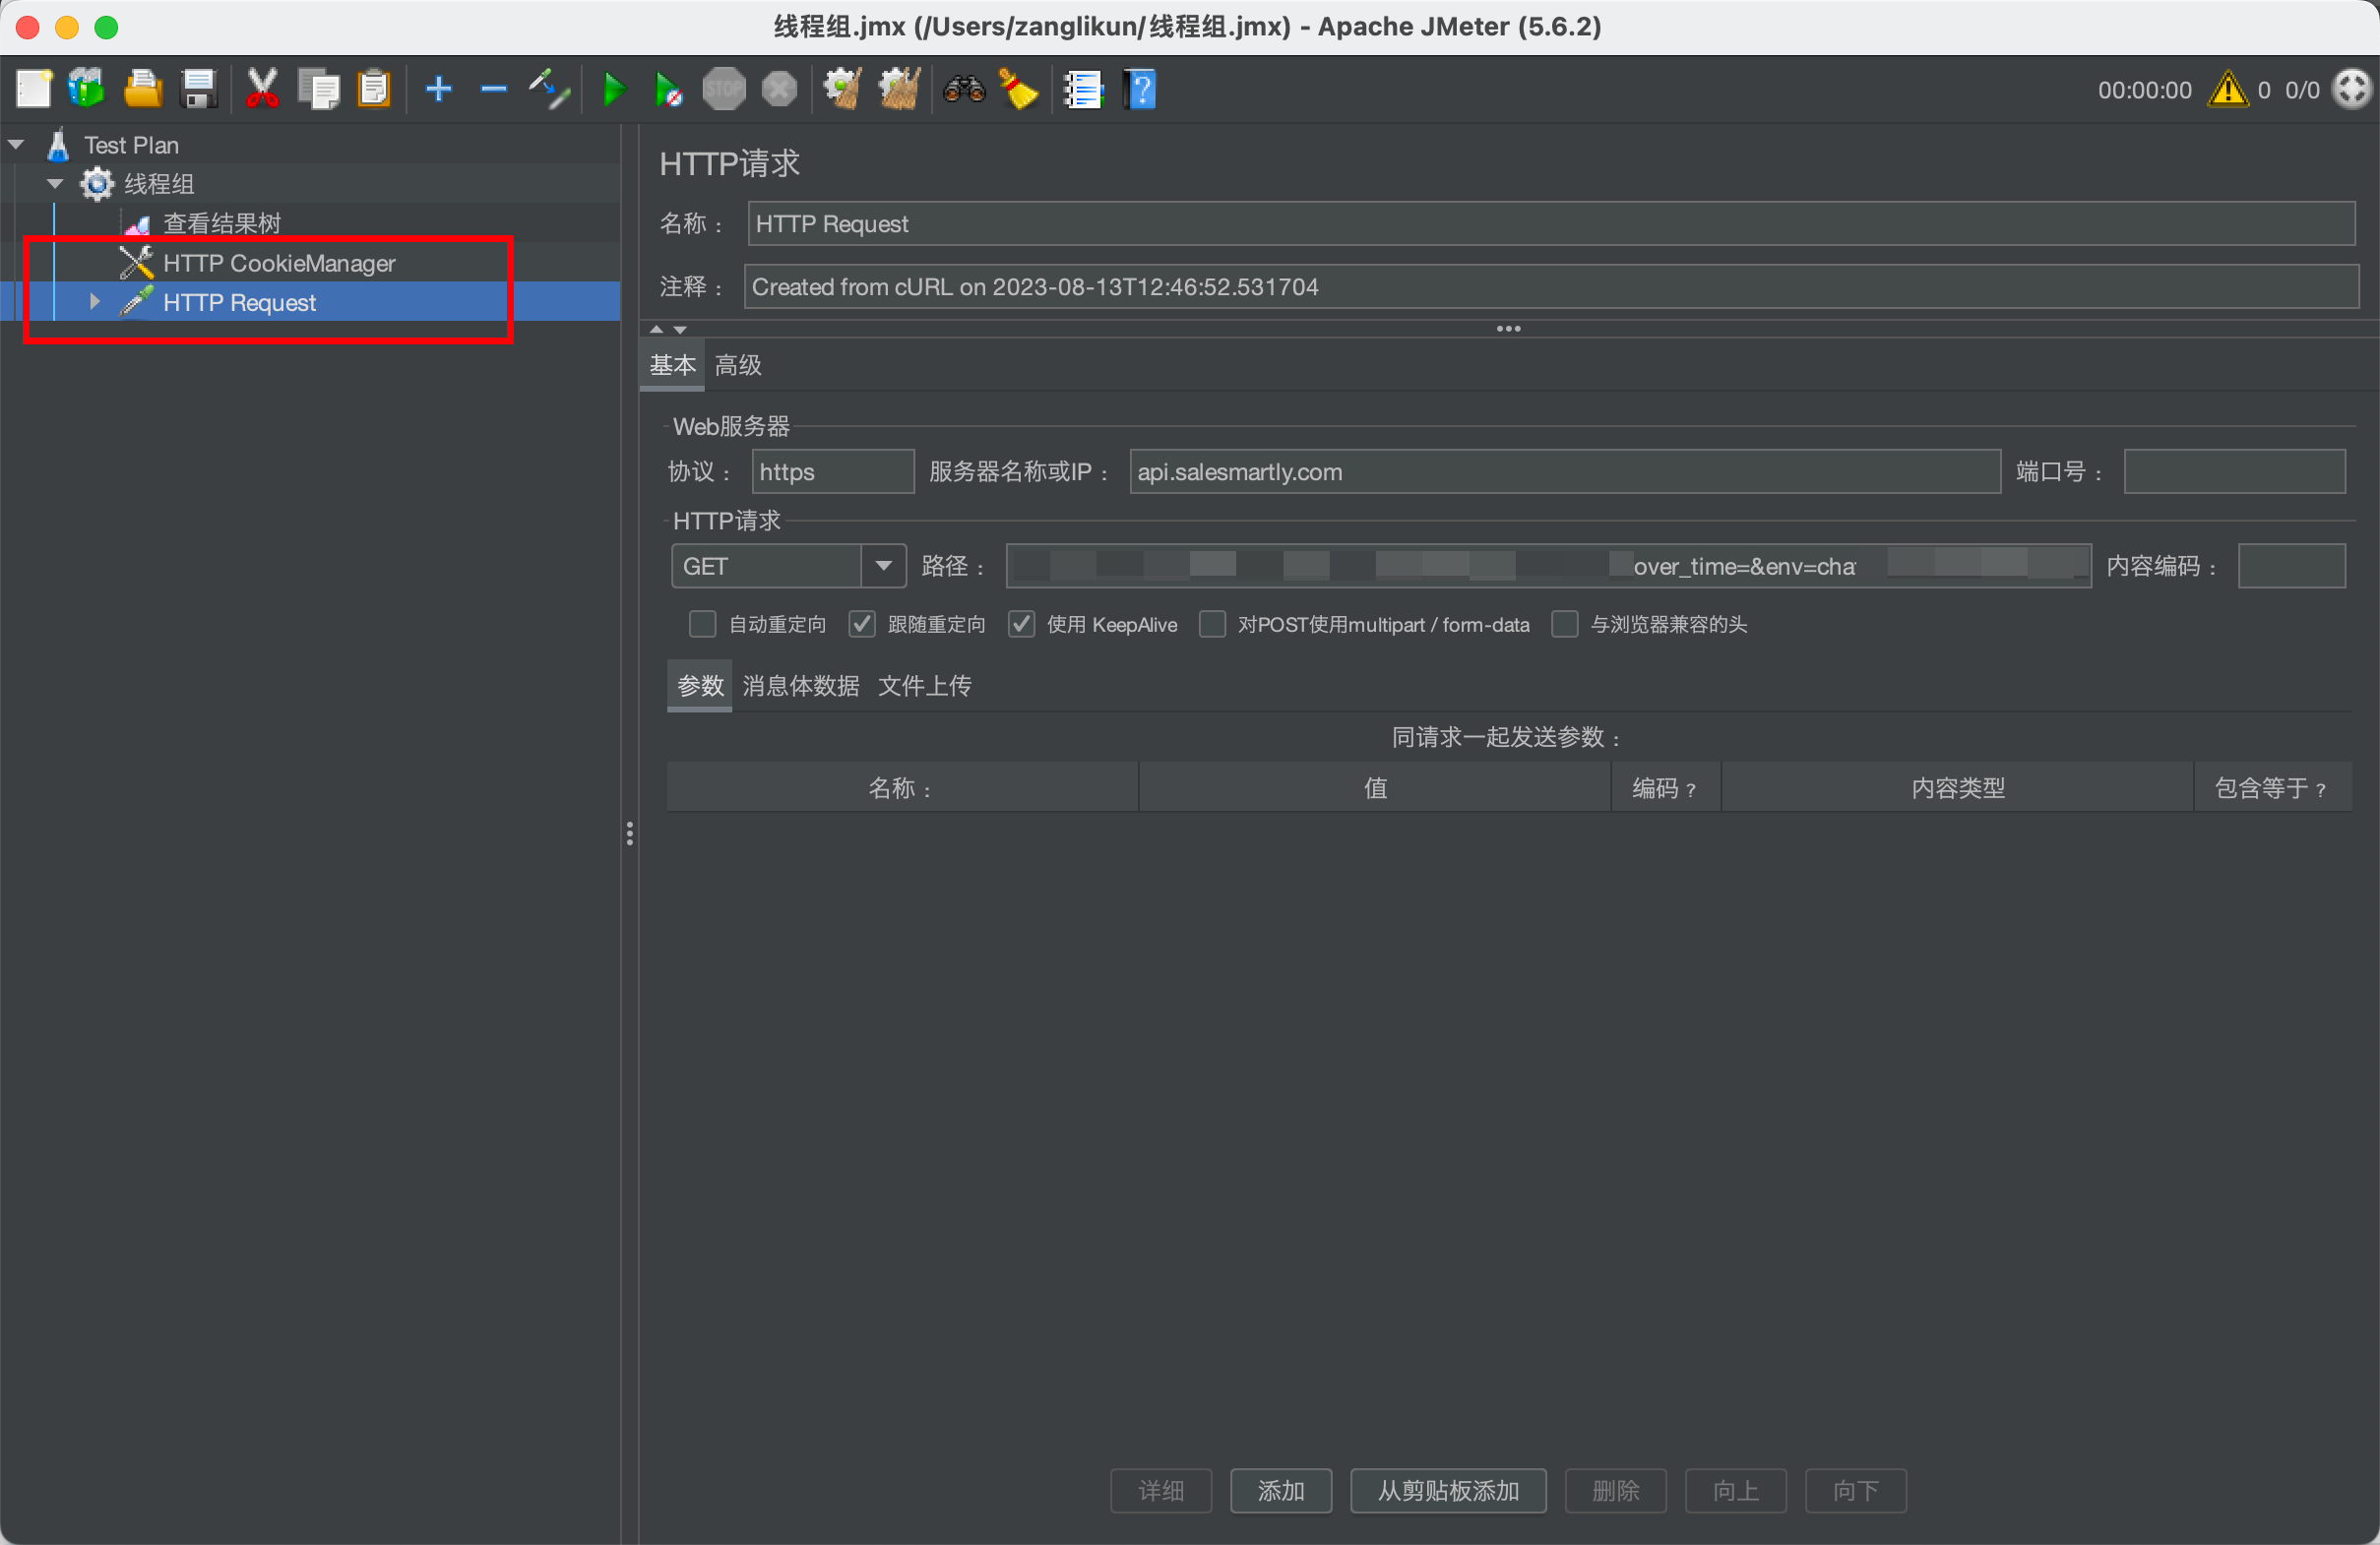Screen dimensions: 2380x1545
Task: Click Start No Pauses toolbar icon
Action: 668,90
